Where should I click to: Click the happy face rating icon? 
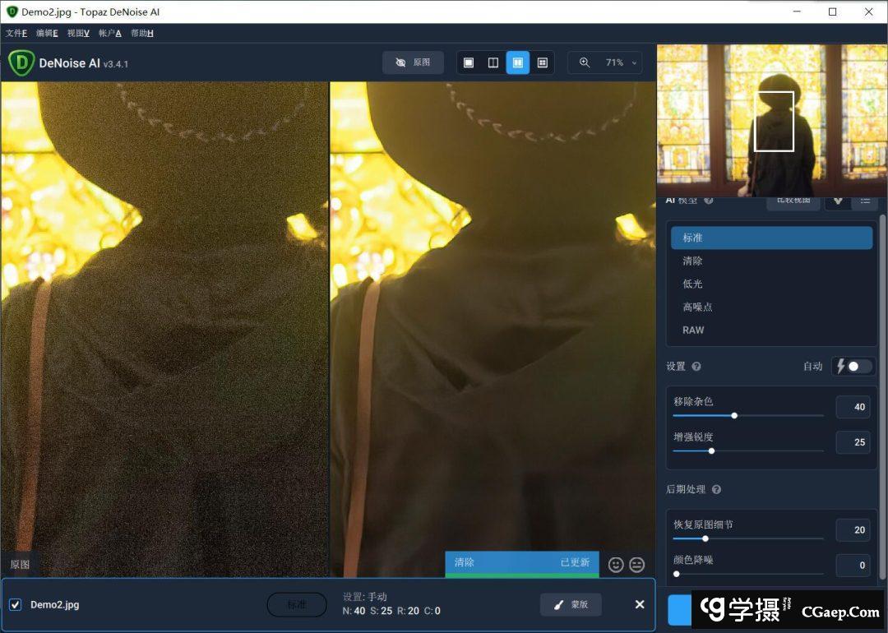coord(616,564)
